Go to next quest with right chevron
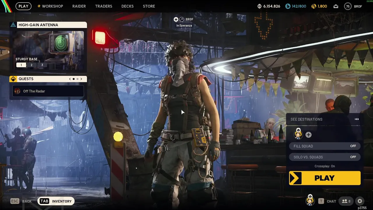 tap(81, 79)
